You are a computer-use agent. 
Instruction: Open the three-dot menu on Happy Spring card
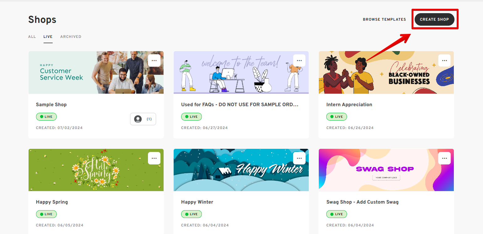click(x=154, y=158)
